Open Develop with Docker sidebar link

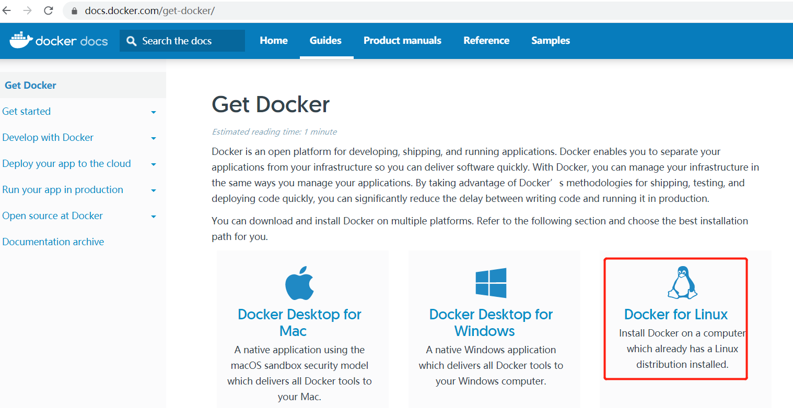(x=48, y=137)
